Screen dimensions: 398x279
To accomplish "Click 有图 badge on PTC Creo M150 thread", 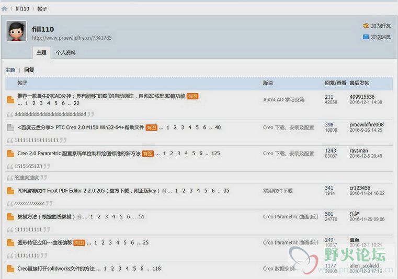I will click(x=151, y=127).
